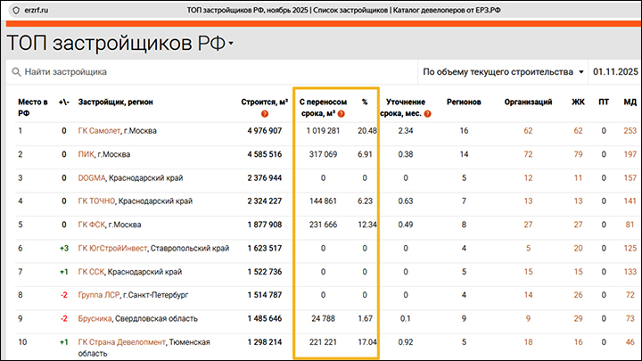
Task: Click the magnifier icon in the search box
Action: click(15, 72)
